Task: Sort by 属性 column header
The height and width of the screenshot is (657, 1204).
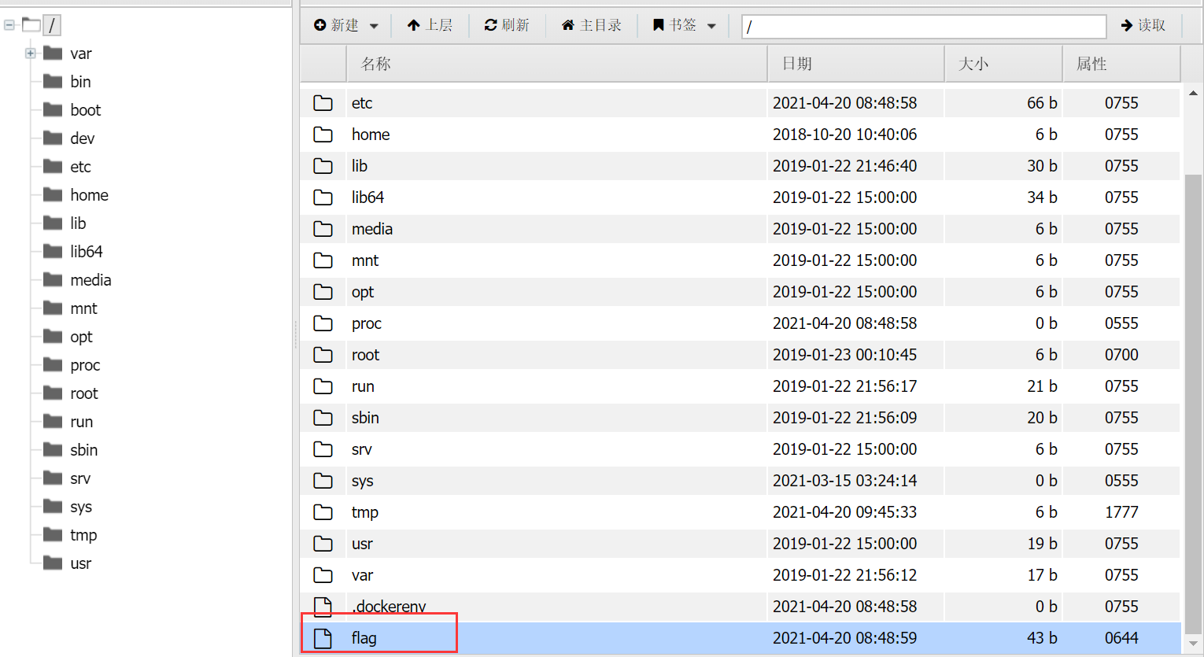Action: click(1121, 64)
